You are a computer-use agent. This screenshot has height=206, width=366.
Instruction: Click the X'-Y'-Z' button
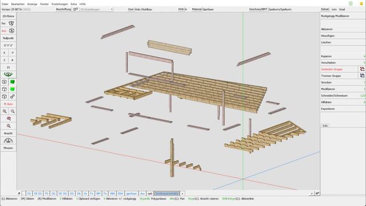click(8, 45)
